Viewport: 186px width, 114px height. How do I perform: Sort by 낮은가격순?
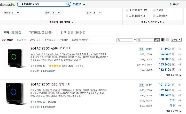[35, 40]
